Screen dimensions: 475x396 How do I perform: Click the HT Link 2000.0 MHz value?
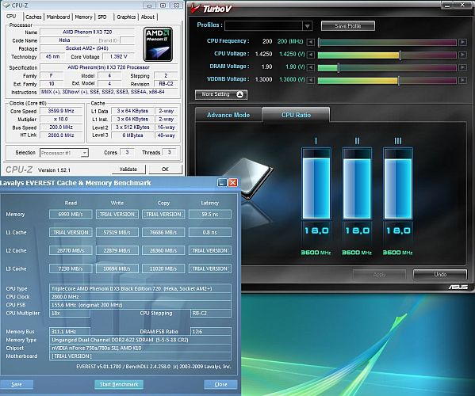(x=61, y=135)
